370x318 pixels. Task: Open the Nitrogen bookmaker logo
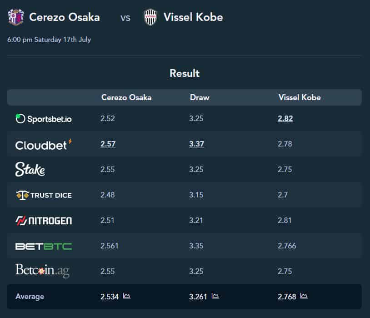(x=44, y=221)
